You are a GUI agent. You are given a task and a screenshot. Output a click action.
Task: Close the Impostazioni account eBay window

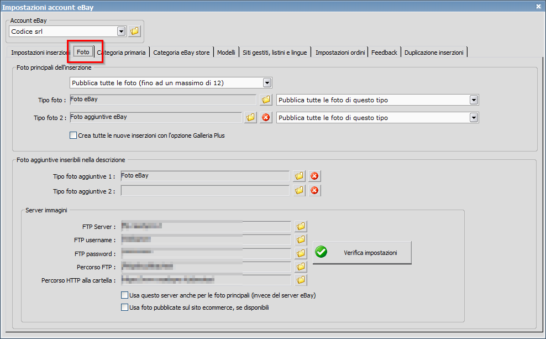[x=538, y=6]
